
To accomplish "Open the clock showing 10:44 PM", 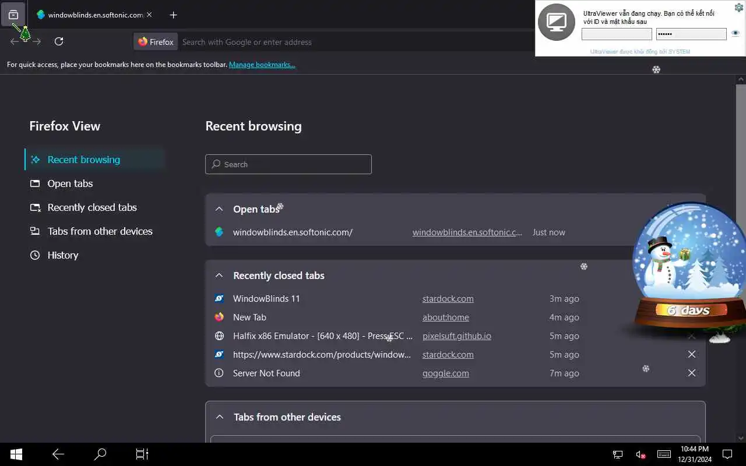I will pyautogui.click(x=695, y=454).
